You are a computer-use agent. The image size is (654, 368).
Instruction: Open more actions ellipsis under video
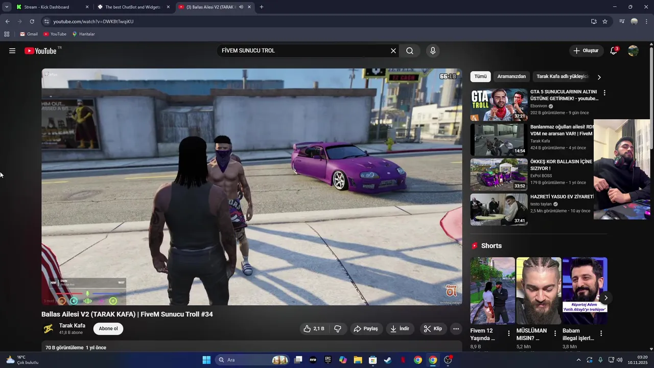click(456, 329)
